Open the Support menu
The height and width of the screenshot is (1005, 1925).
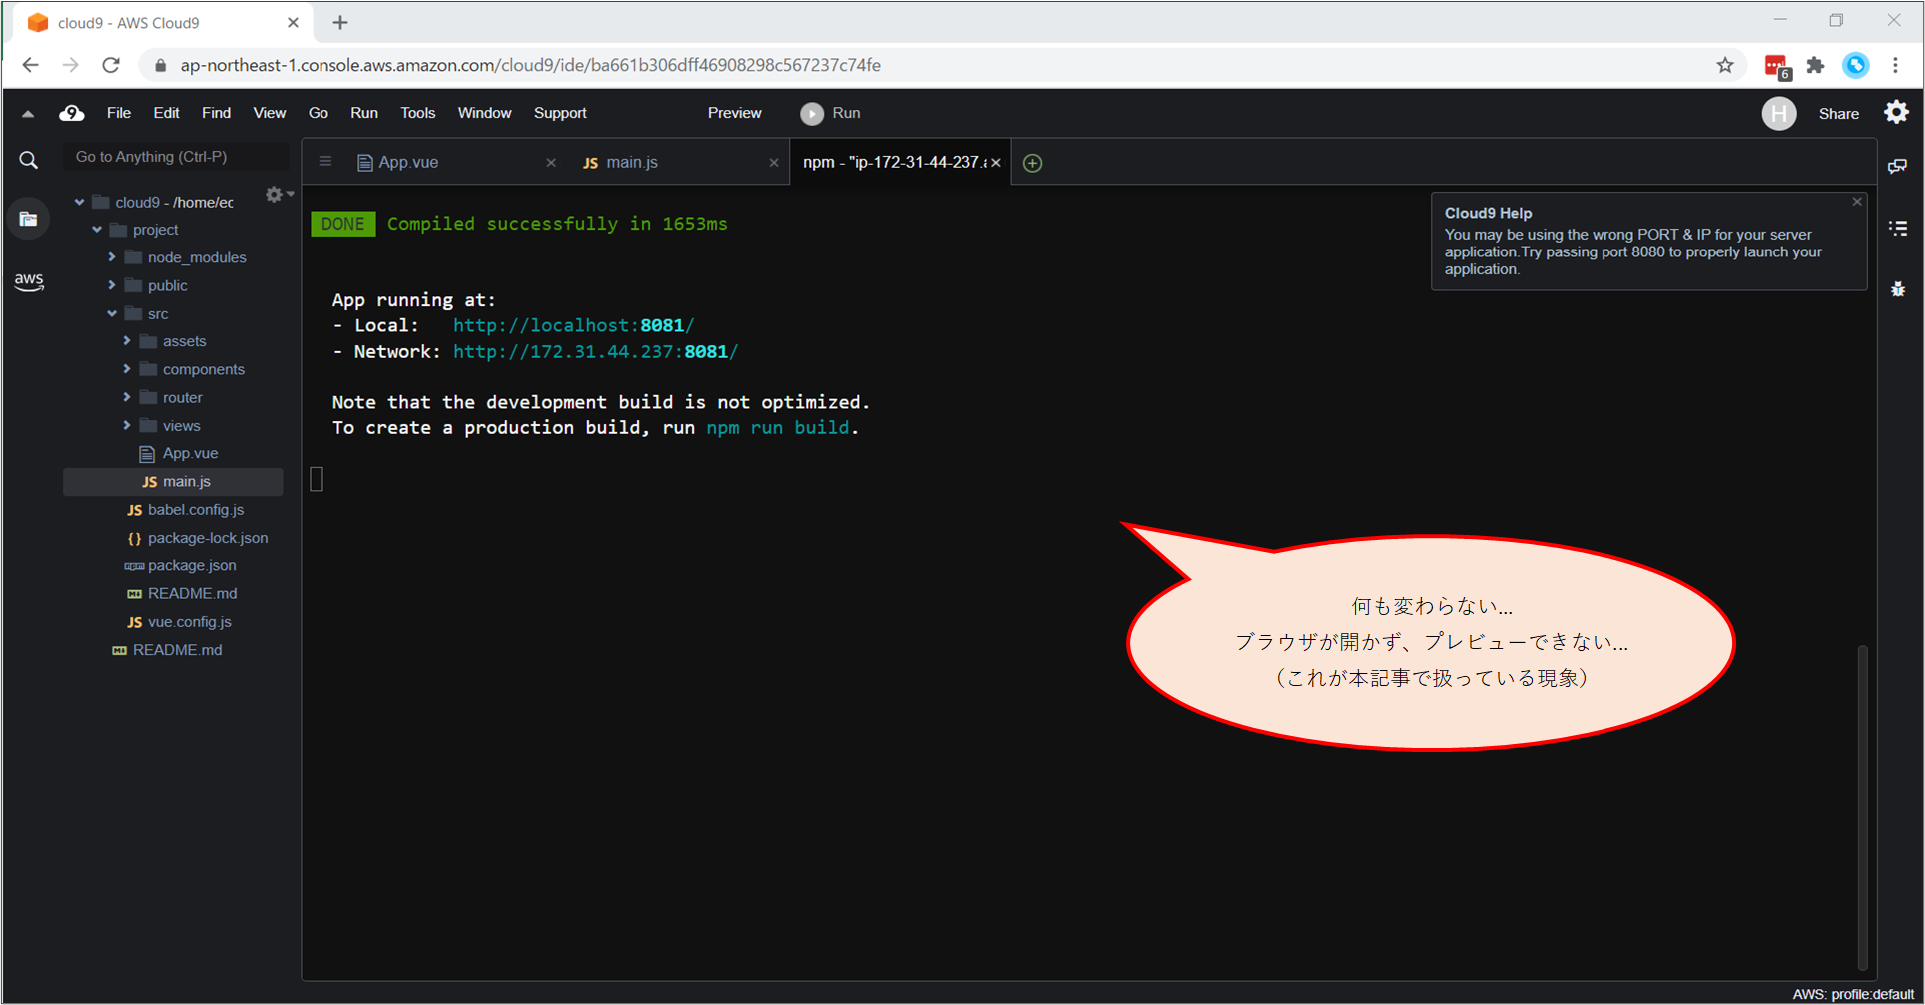[560, 113]
